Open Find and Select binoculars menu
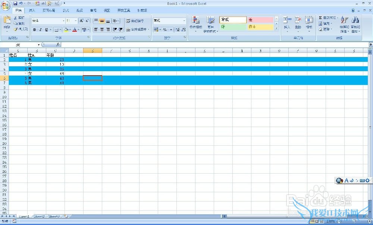This screenshot has height=225, width=373. (x=355, y=24)
